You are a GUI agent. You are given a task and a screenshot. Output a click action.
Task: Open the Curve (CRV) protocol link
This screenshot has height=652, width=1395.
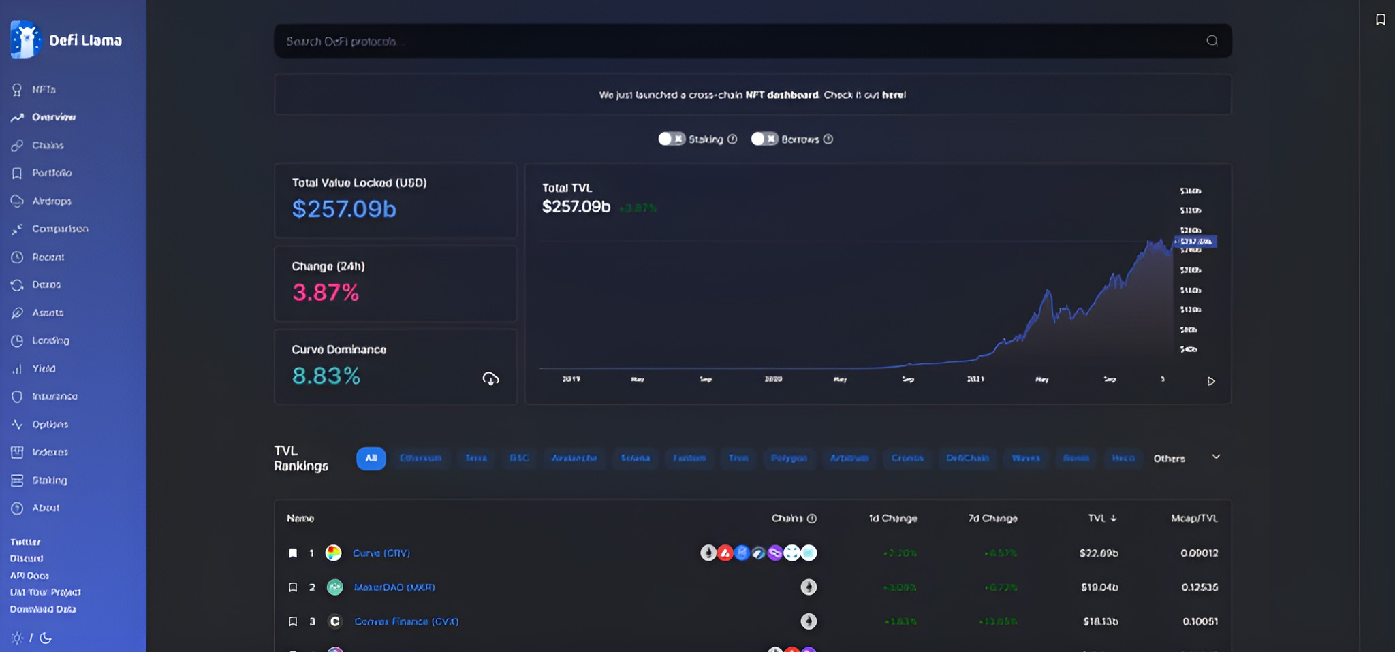click(x=381, y=553)
